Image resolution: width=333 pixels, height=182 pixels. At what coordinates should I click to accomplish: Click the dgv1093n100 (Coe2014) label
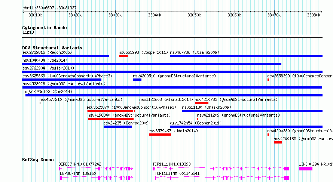[49, 92]
